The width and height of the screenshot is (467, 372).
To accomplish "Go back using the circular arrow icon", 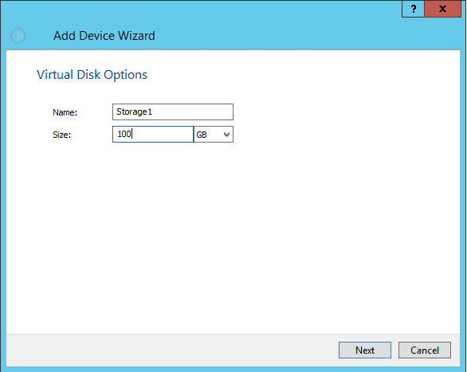I will pyautogui.click(x=18, y=36).
